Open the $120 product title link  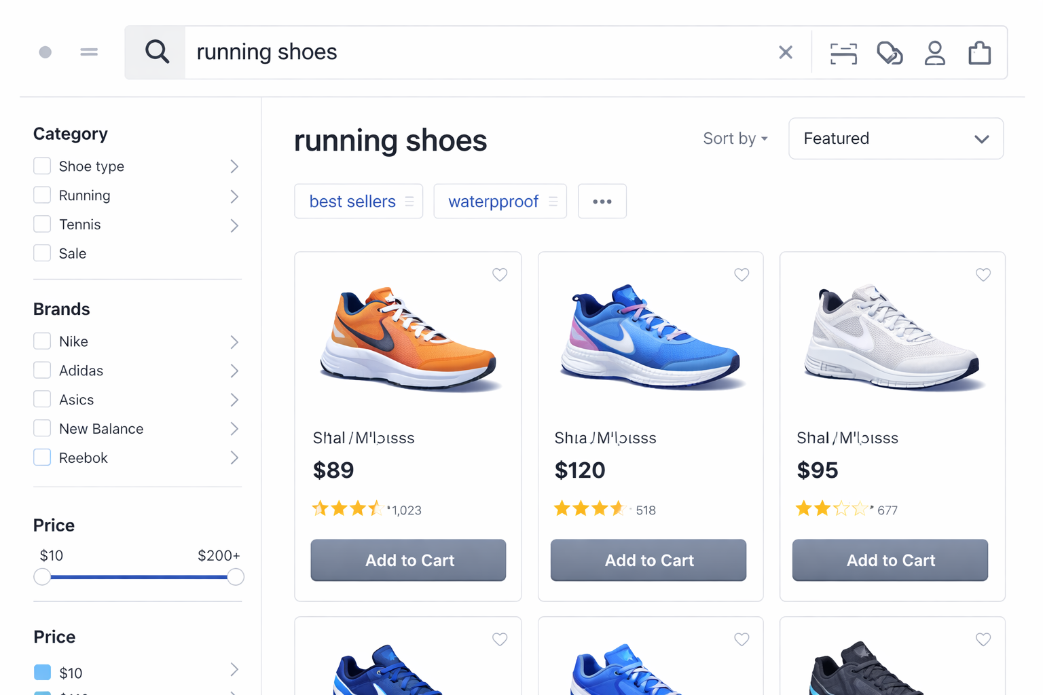(605, 438)
